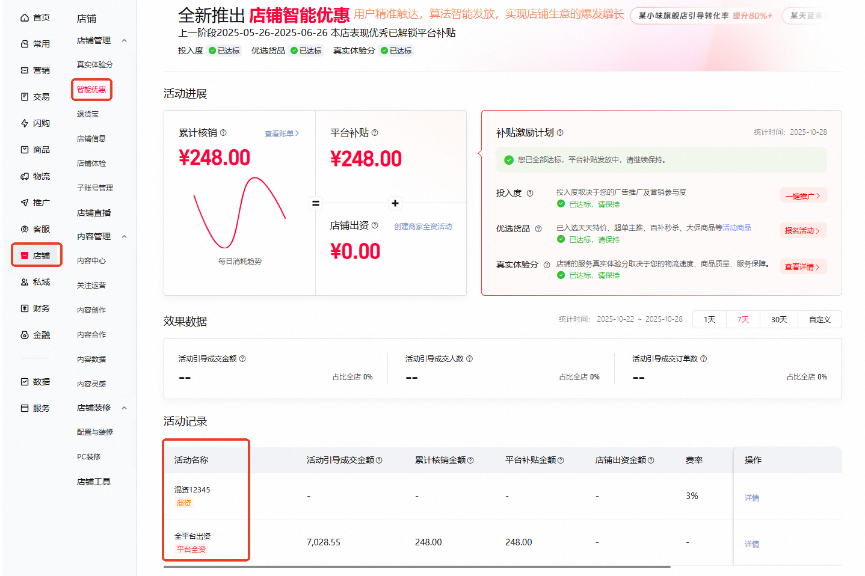
Task: Click help icon next to 平台补贴 heading
Action: (375, 133)
